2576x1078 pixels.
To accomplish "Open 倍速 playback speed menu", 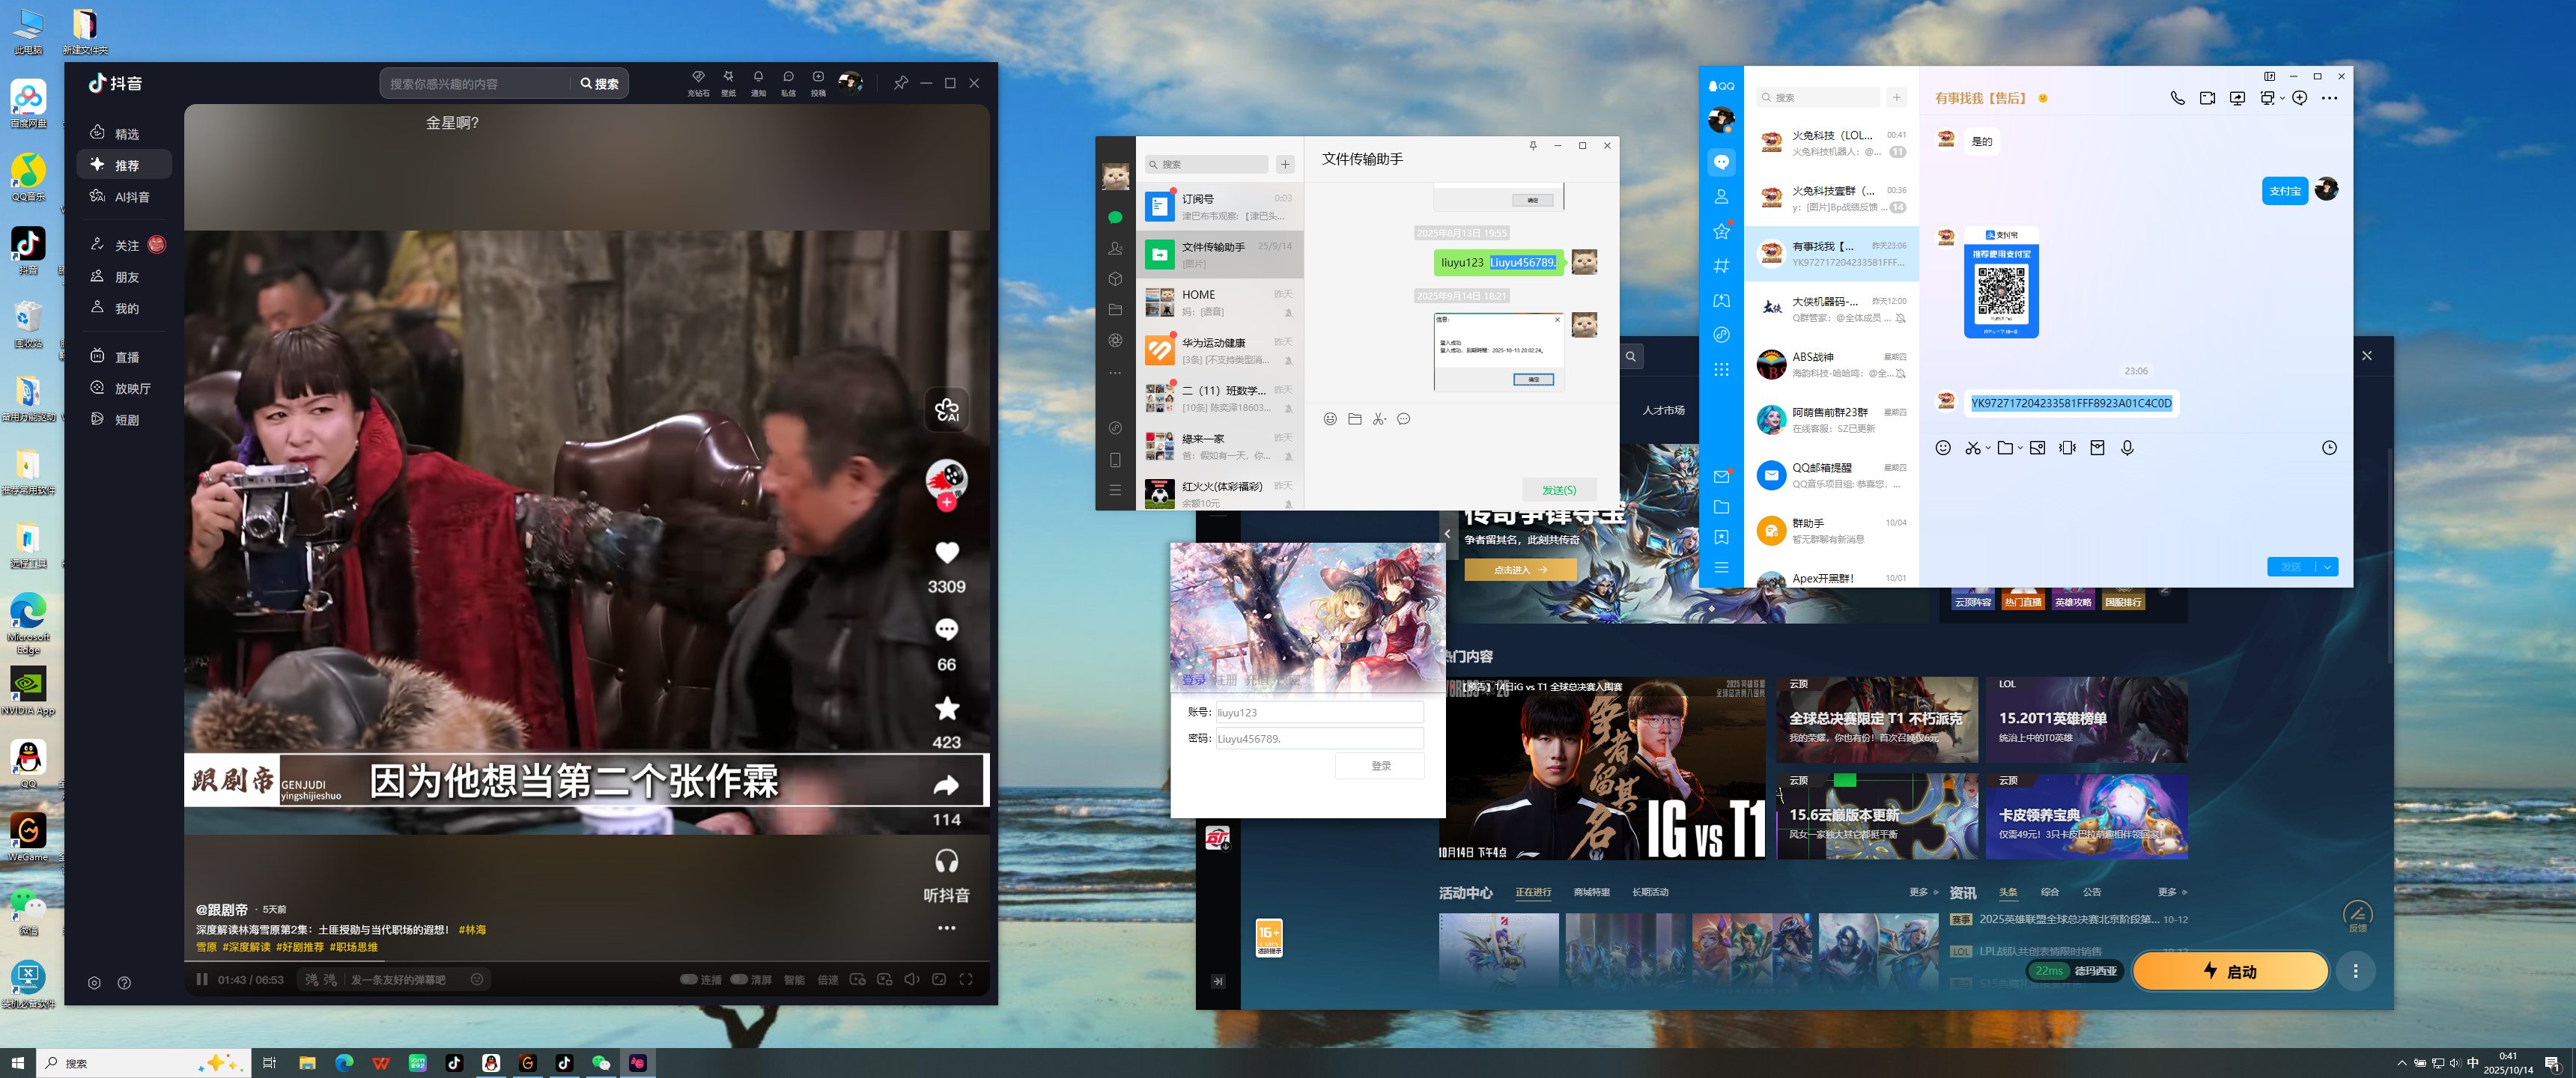I will [x=828, y=980].
